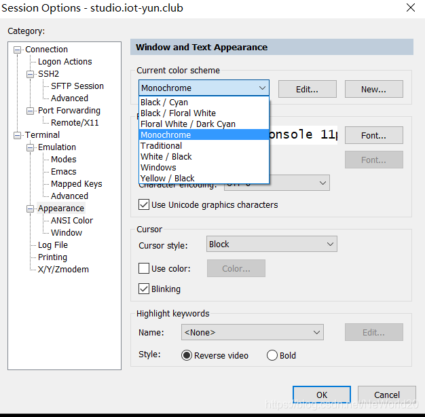Screen dimensions: 425x417
Task: Select the Port Forwarding category
Action: pos(69,110)
